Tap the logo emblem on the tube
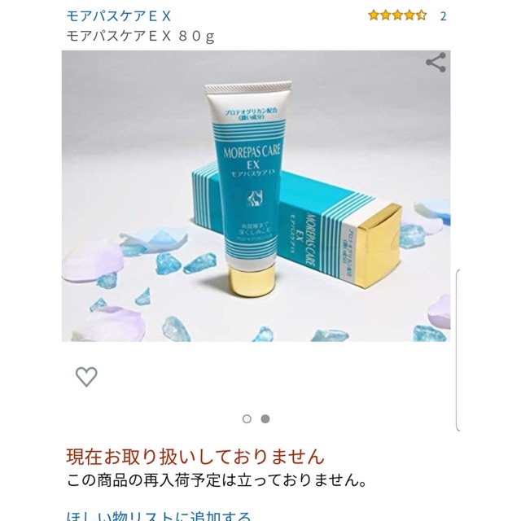521x521 pixels. 255,199
